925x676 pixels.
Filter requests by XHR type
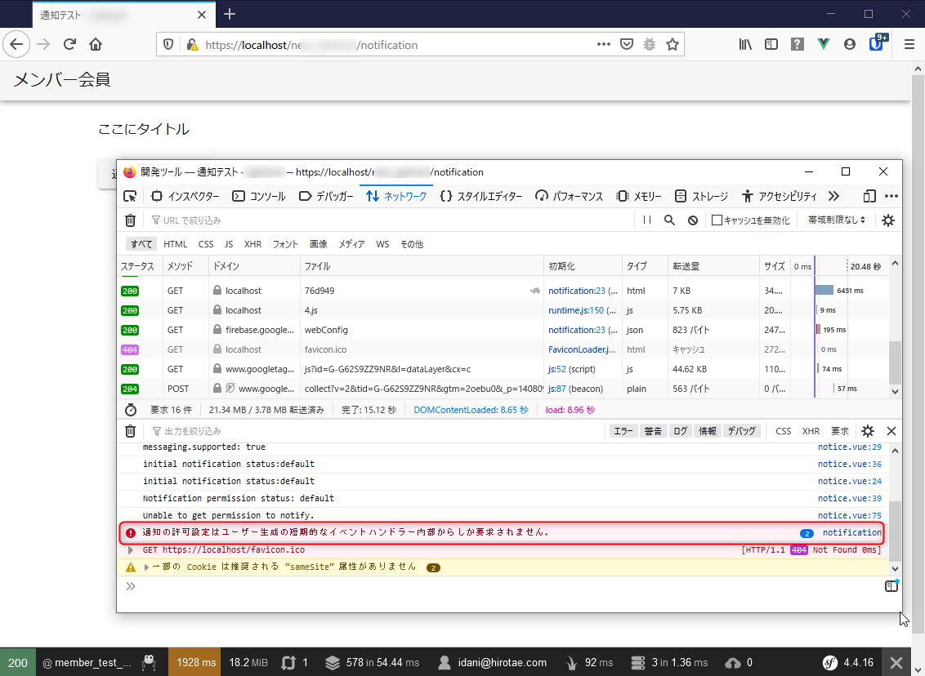point(253,244)
